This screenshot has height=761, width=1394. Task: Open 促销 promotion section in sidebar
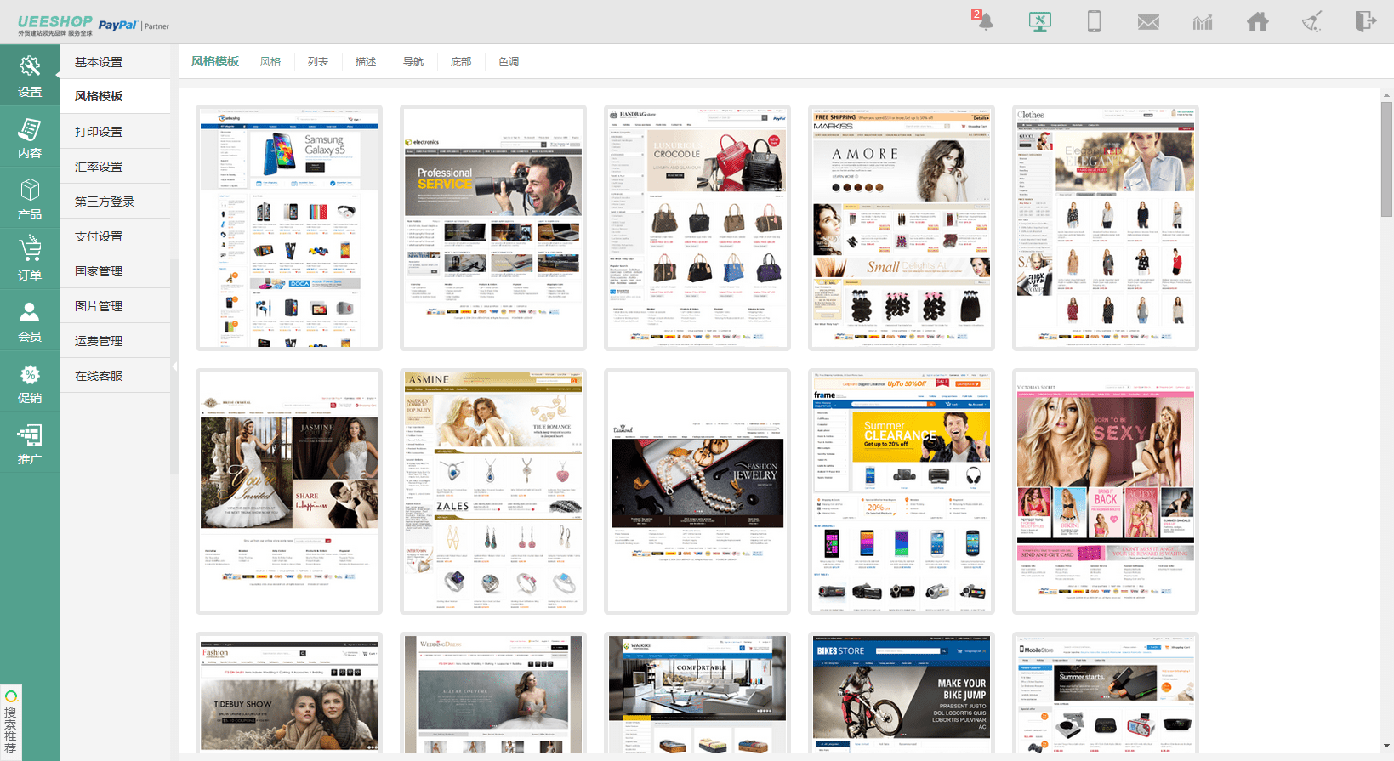30,383
